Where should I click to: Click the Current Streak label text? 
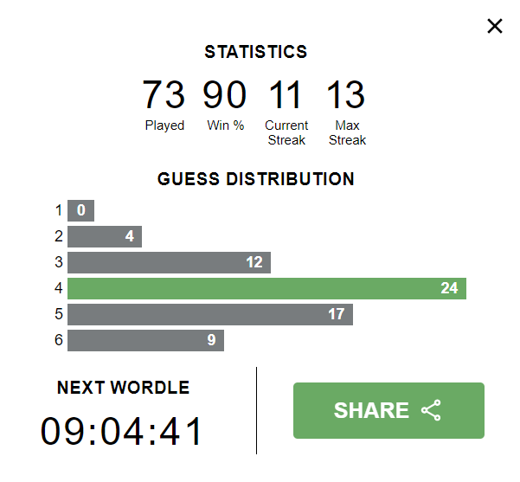click(x=286, y=132)
